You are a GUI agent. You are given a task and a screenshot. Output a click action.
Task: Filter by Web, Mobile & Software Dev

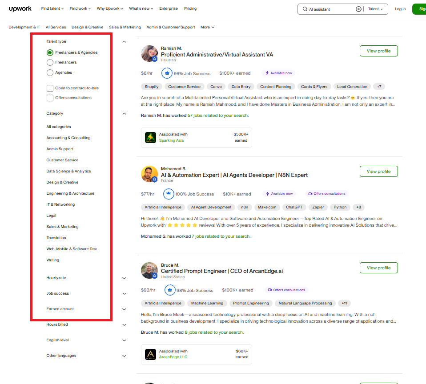point(72,249)
